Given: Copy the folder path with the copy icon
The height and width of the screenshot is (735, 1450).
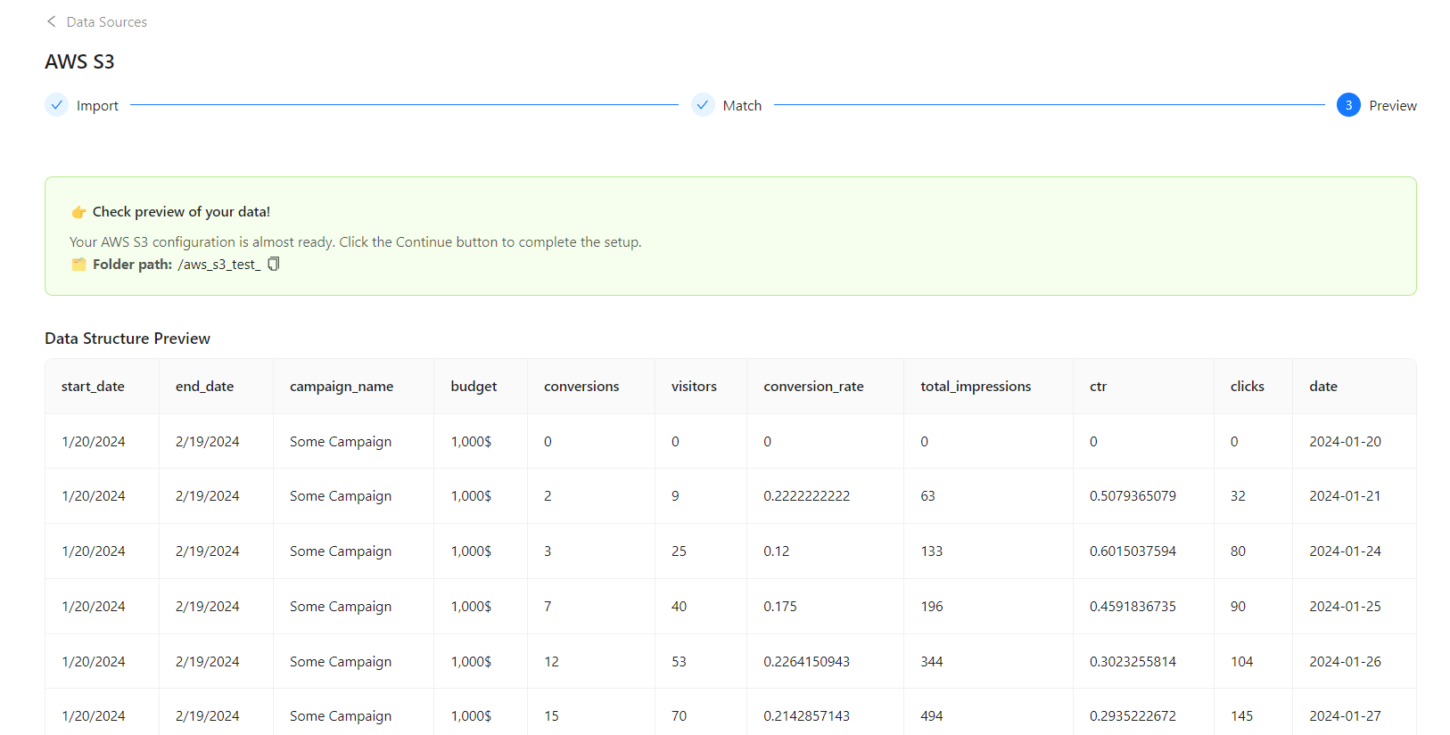Looking at the screenshot, I should pos(274,264).
